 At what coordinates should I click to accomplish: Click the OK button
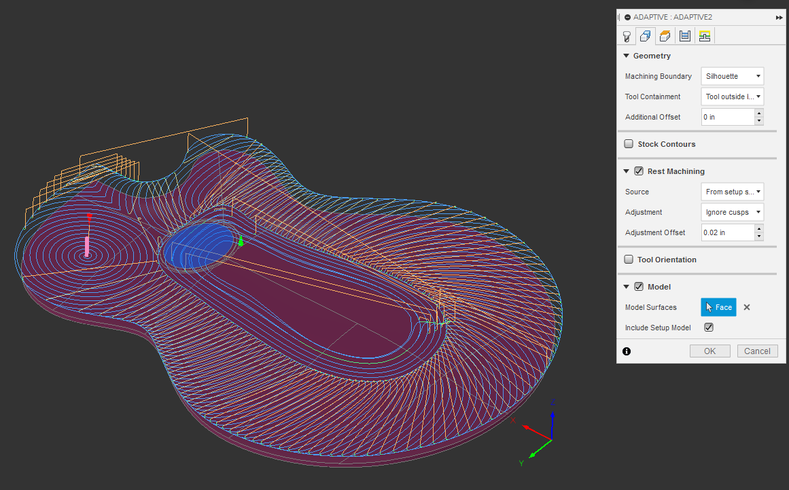point(709,351)
